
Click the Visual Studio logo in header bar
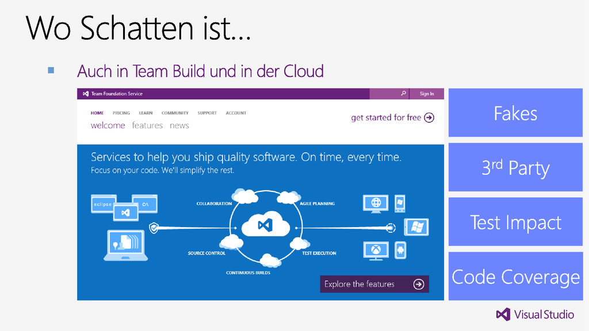[86, 94]
